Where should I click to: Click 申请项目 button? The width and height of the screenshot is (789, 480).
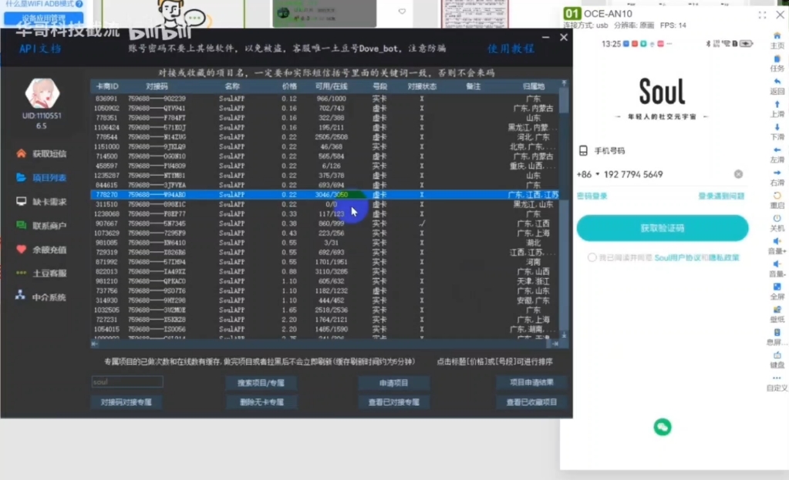coord(393,383)
